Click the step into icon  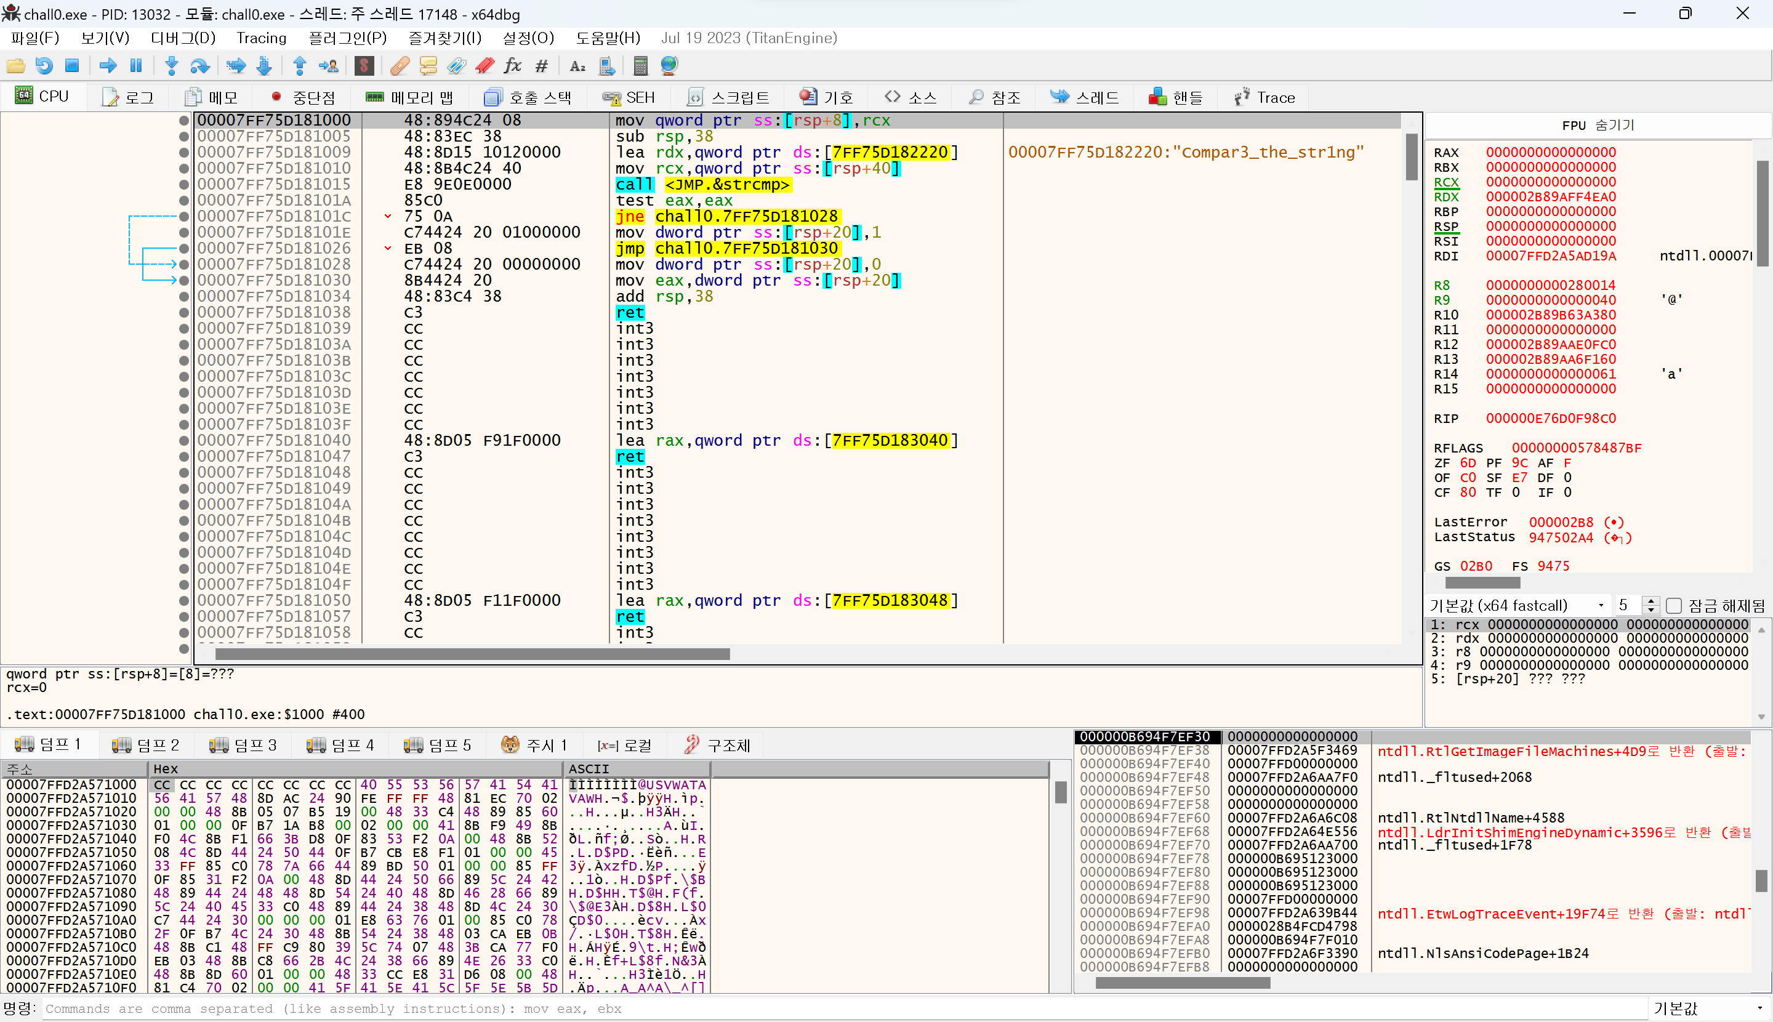(x=171, y=66)
